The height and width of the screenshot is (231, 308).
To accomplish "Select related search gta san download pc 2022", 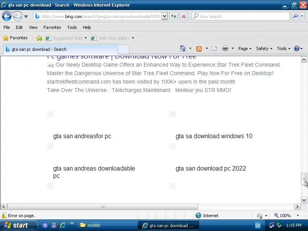I will click(x=211, y=169).
